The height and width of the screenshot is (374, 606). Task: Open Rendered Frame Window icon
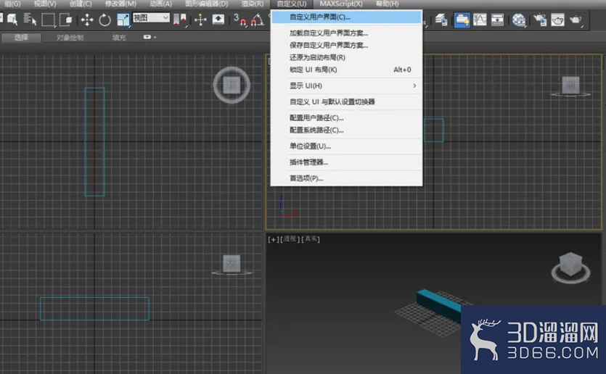pyautogui.click(x=557, y=20)
